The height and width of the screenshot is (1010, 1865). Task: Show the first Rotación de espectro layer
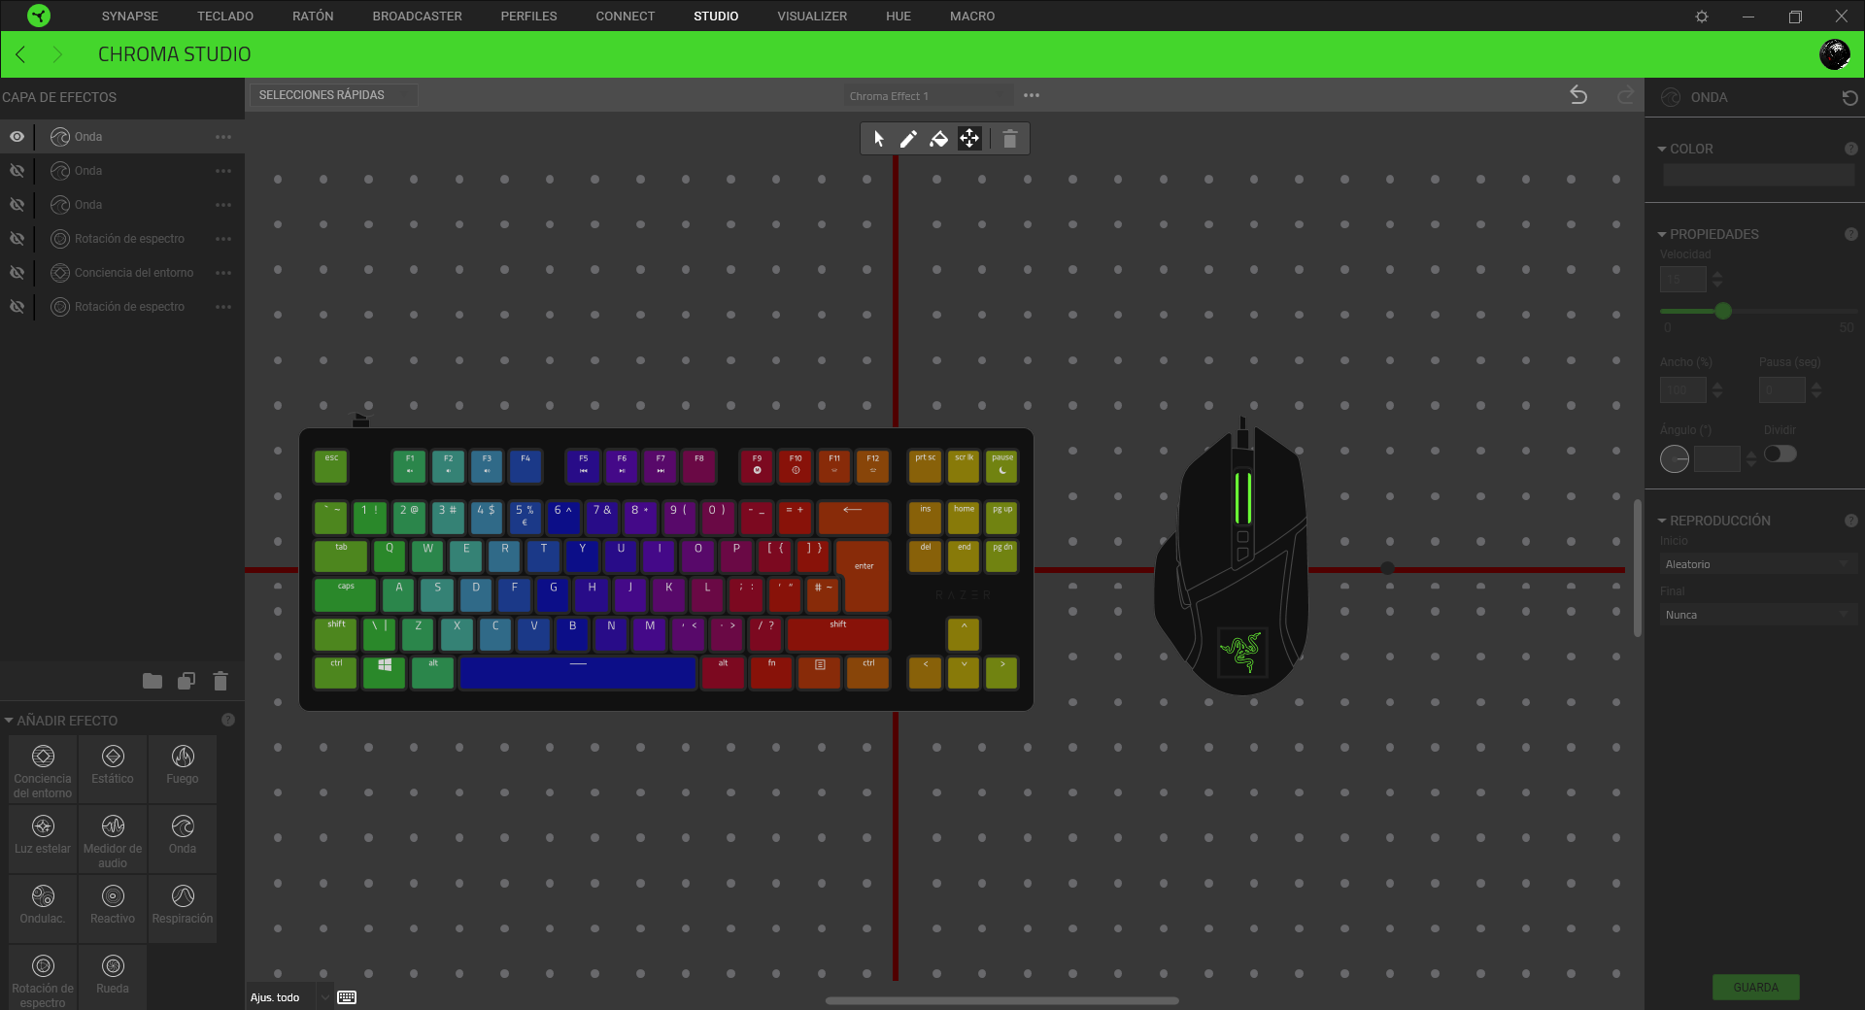[17, 239]
